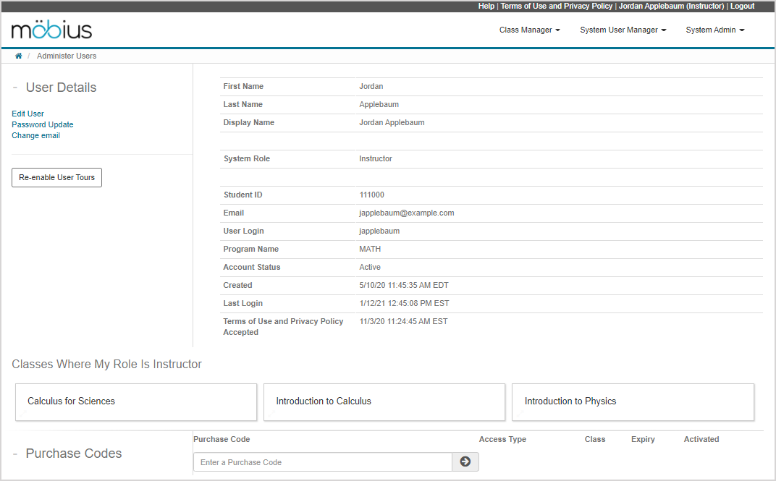Open the Introduction to Physics class
Screen dimensions: 776x481
coord(633,401)
